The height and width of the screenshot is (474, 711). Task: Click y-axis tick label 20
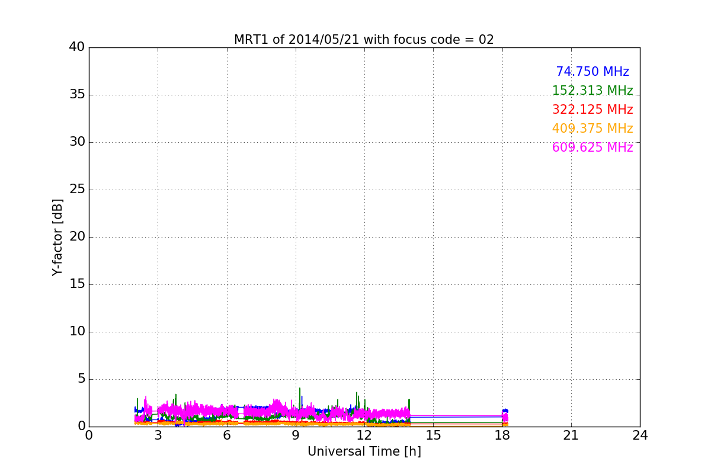tap(77, 237)
